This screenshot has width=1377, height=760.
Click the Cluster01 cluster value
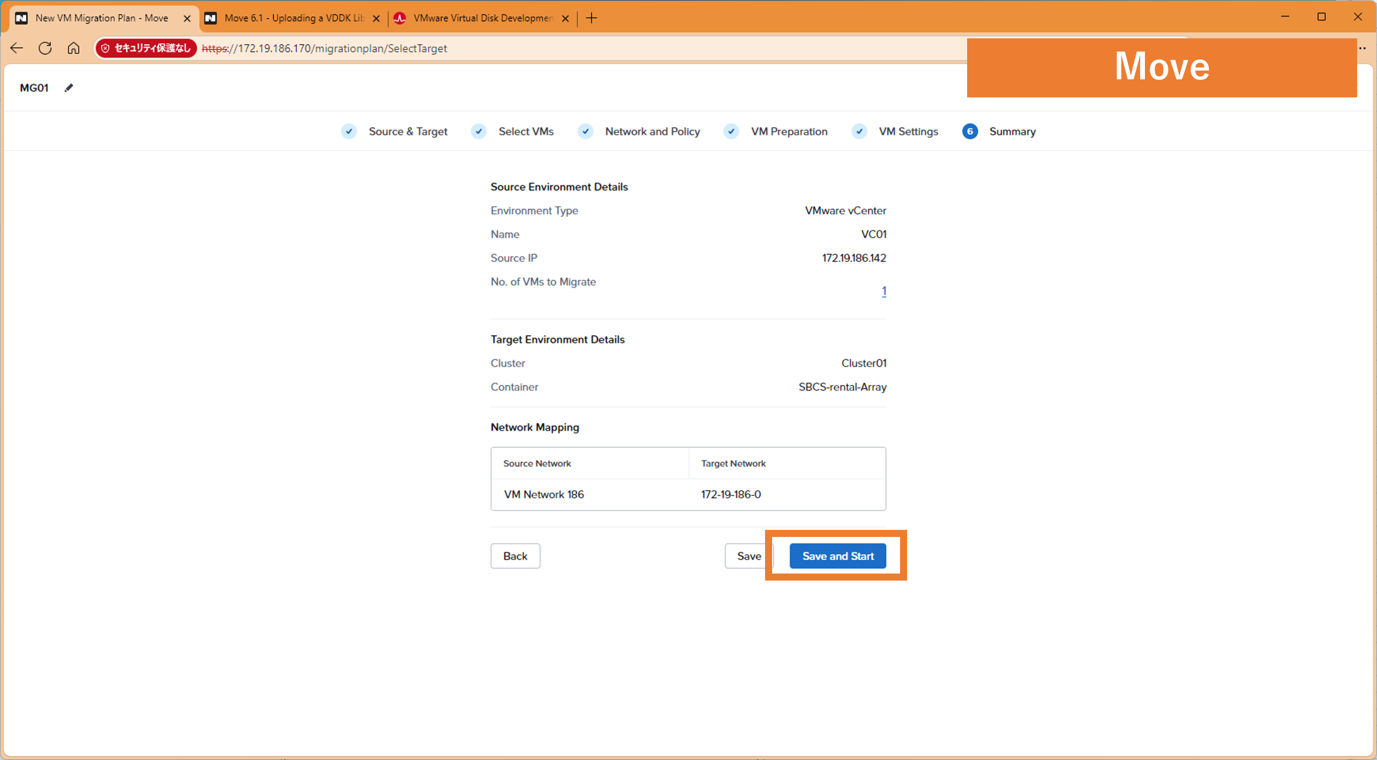tap(864, 363)
